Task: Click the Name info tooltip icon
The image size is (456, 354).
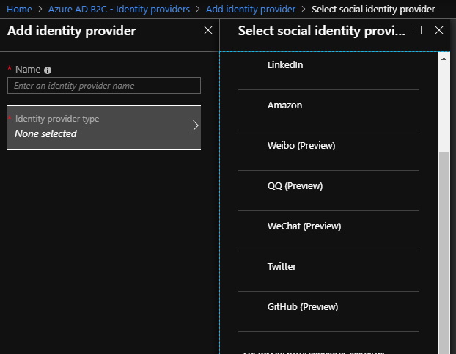Action: [48, 70]
